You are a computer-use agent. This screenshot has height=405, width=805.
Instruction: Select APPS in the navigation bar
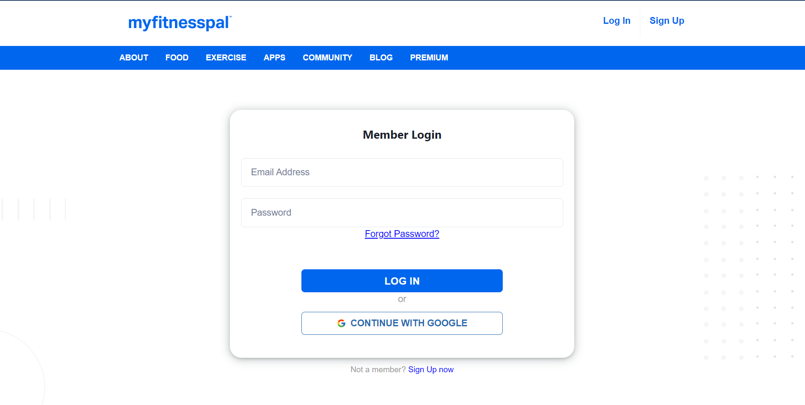275,57
